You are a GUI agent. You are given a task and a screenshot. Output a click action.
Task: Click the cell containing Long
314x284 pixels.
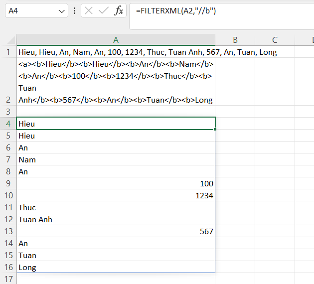[x=116, y=268]
